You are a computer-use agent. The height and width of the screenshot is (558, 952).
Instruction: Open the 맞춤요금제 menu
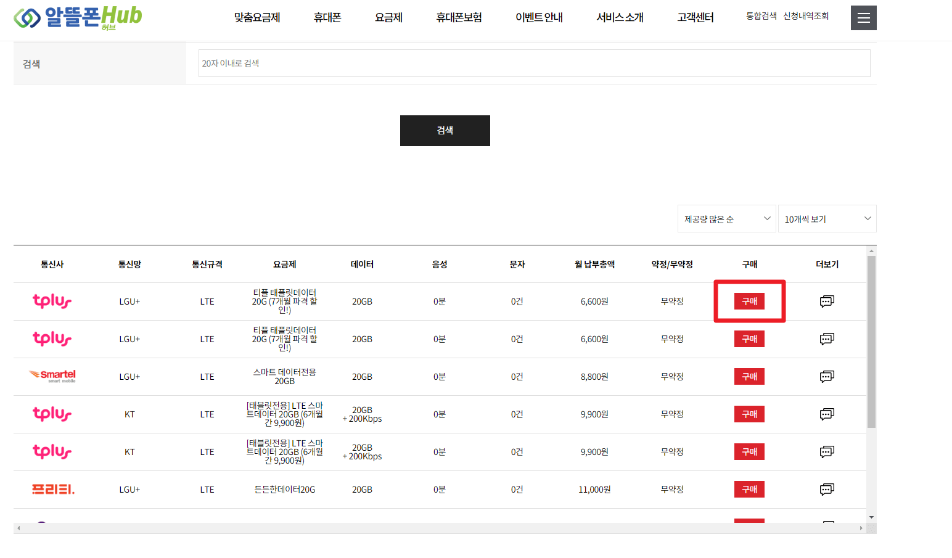[257, 18]
